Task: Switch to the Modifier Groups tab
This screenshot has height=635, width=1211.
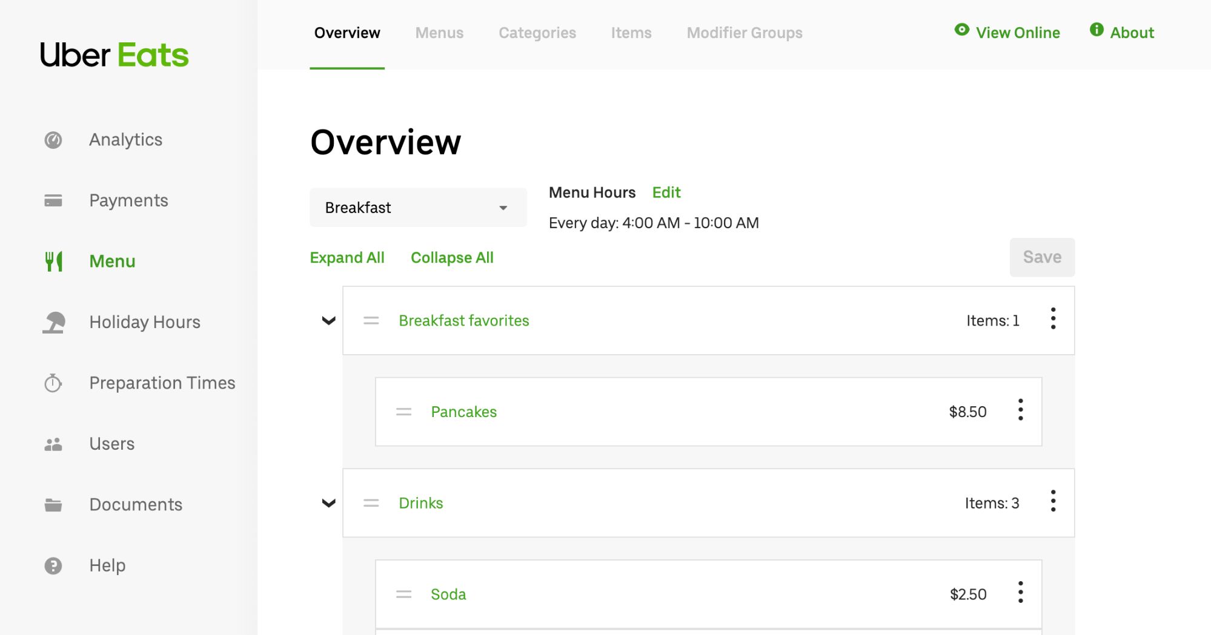Action: [744, 33]
